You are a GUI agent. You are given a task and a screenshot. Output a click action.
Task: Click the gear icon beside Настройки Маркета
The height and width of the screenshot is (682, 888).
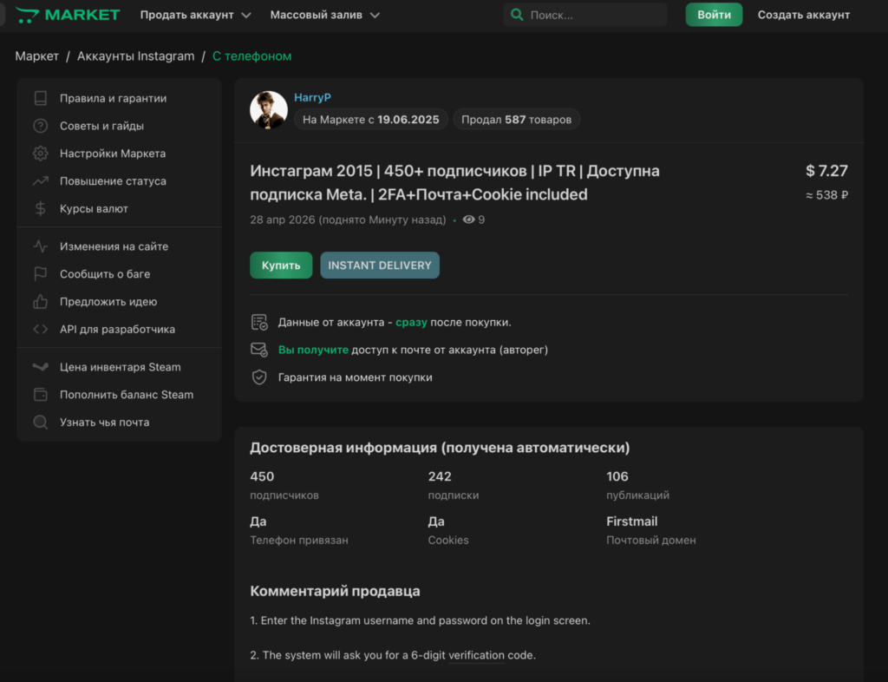click(40, 154)
